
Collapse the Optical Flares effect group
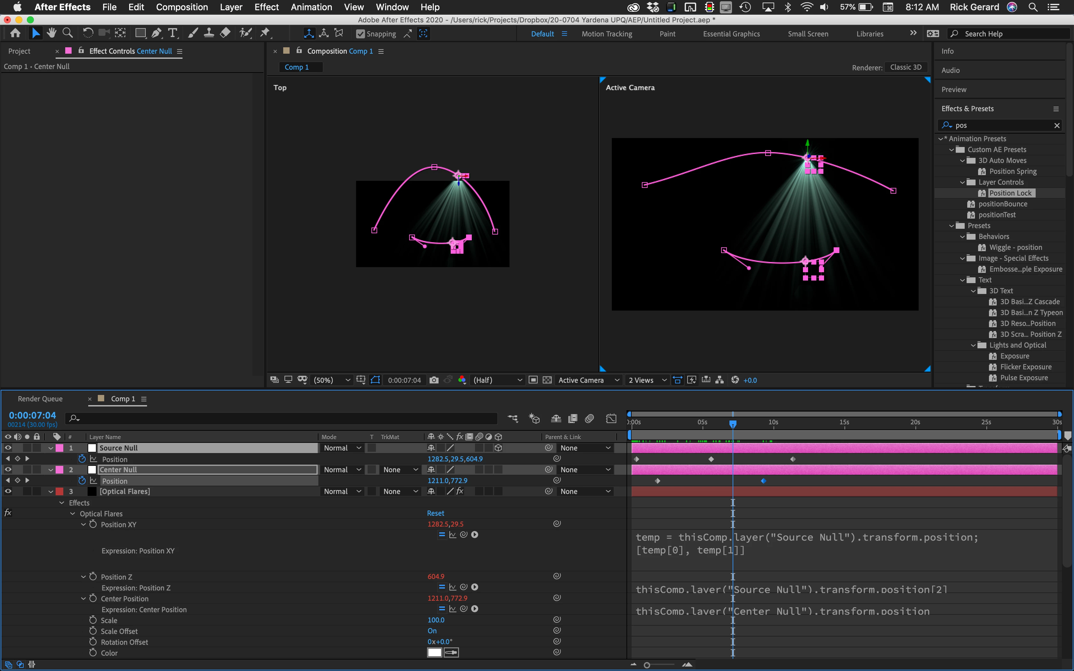(x=72, y=513)
